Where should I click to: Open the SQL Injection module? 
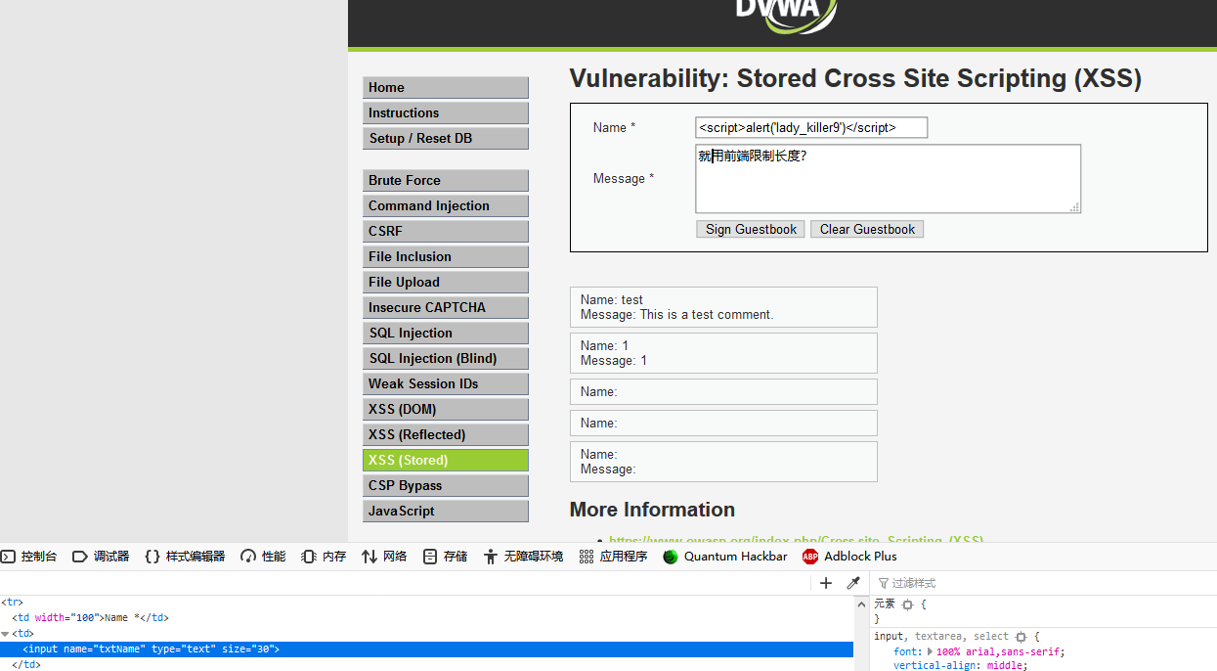click(445, 333)
